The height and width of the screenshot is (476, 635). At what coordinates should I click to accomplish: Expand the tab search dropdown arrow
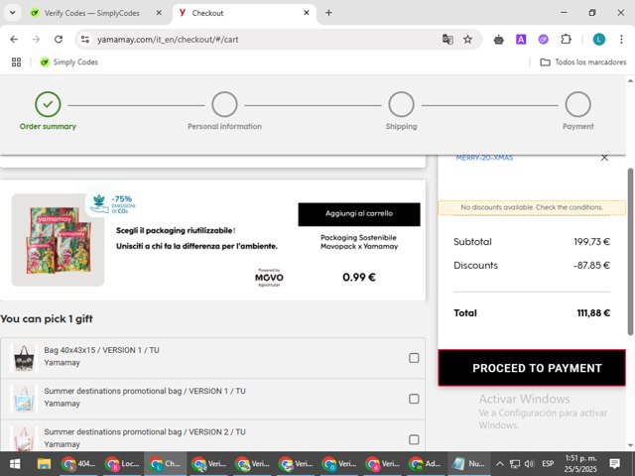coord(13,13)
